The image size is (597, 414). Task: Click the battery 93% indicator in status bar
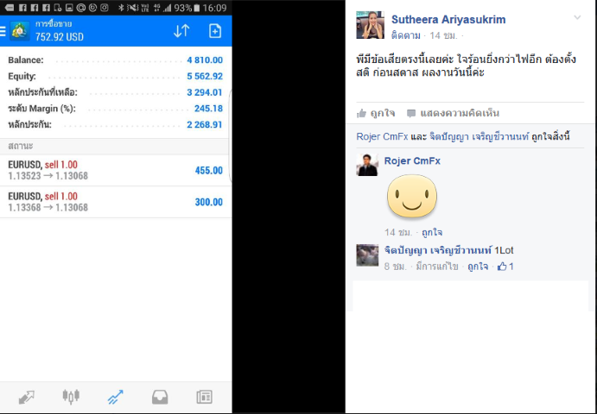[x=187, y=8]
